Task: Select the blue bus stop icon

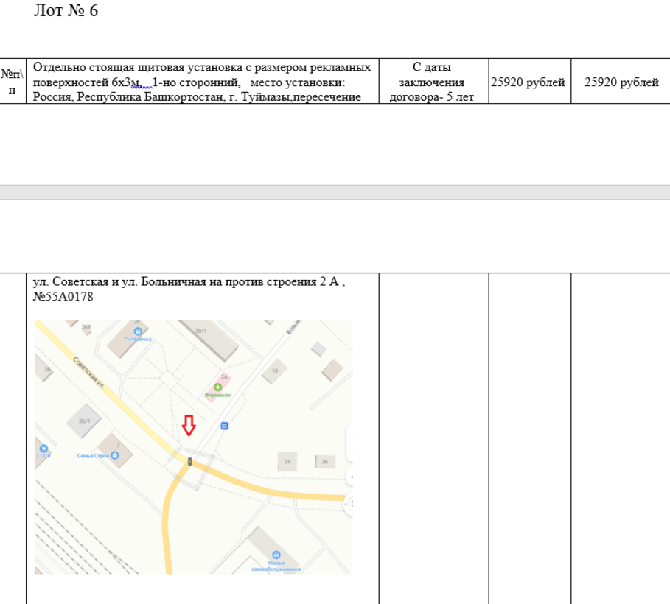Action: (224, 425)
